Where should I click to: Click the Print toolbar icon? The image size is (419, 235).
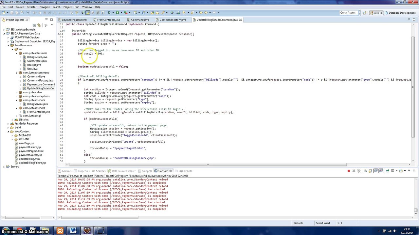coord(22,13)
